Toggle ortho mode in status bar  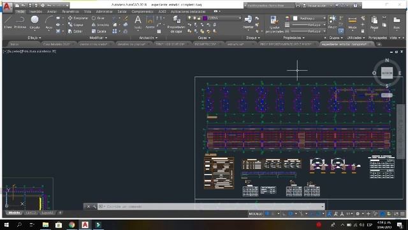284,214
